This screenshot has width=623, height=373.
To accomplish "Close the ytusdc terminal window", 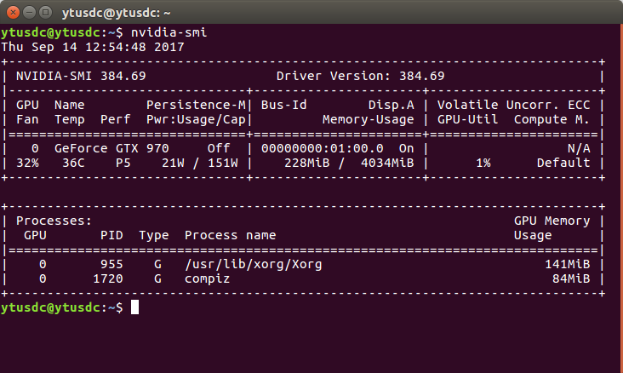I will pyautogui.click(x=13, y=13).
